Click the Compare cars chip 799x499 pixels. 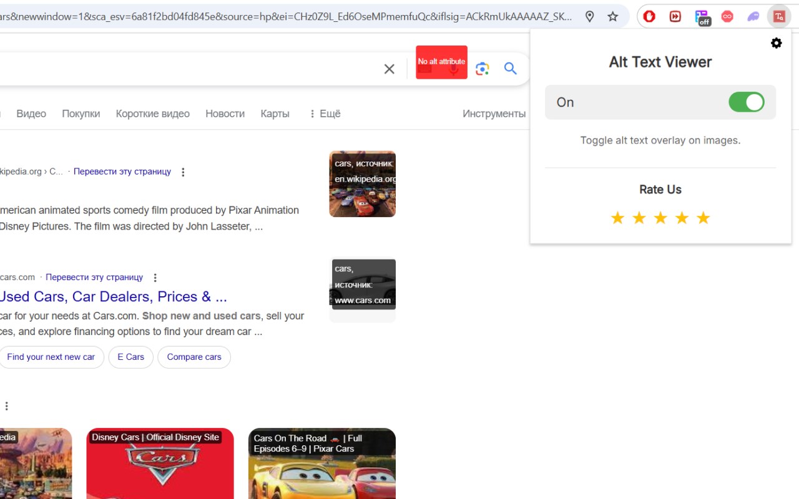click(194, 357)
